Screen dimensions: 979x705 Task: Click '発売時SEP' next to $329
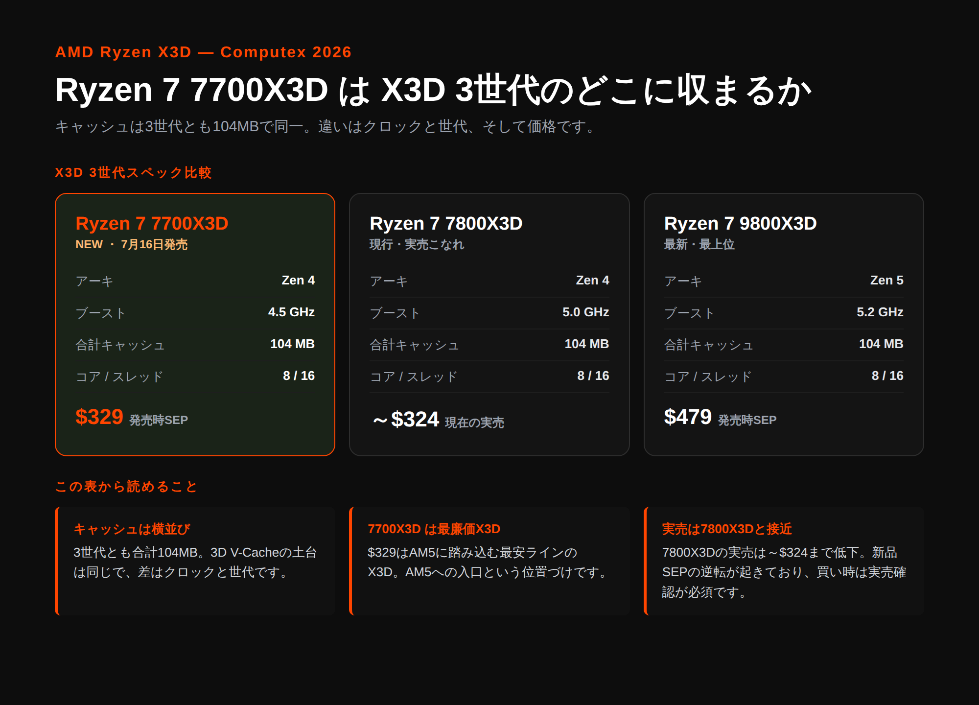pos(159,420)
